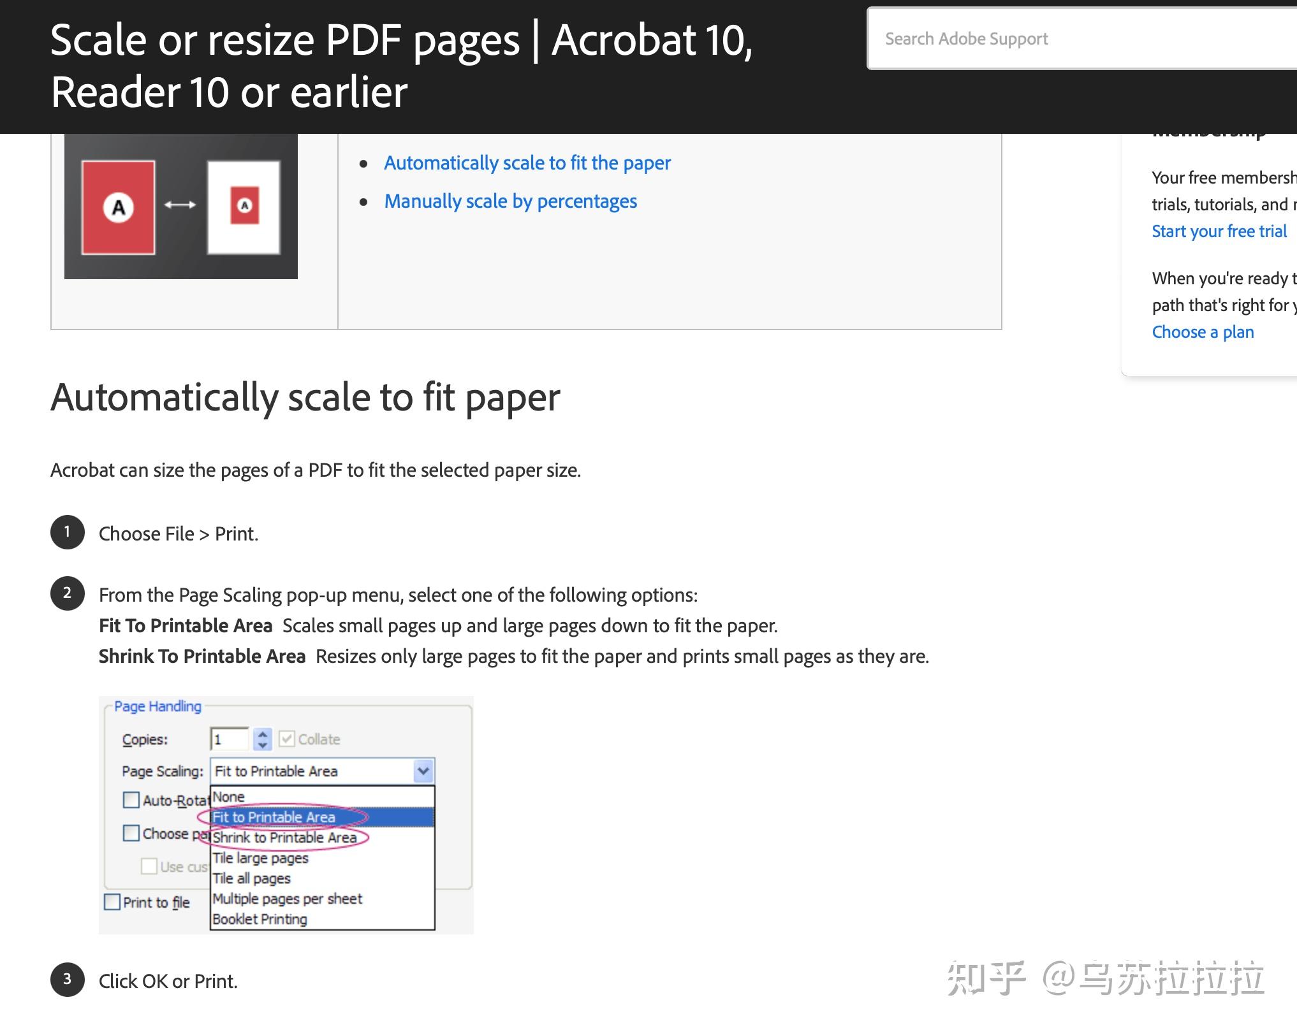Select "Multiple pages per sheet" option

[287, 898]
